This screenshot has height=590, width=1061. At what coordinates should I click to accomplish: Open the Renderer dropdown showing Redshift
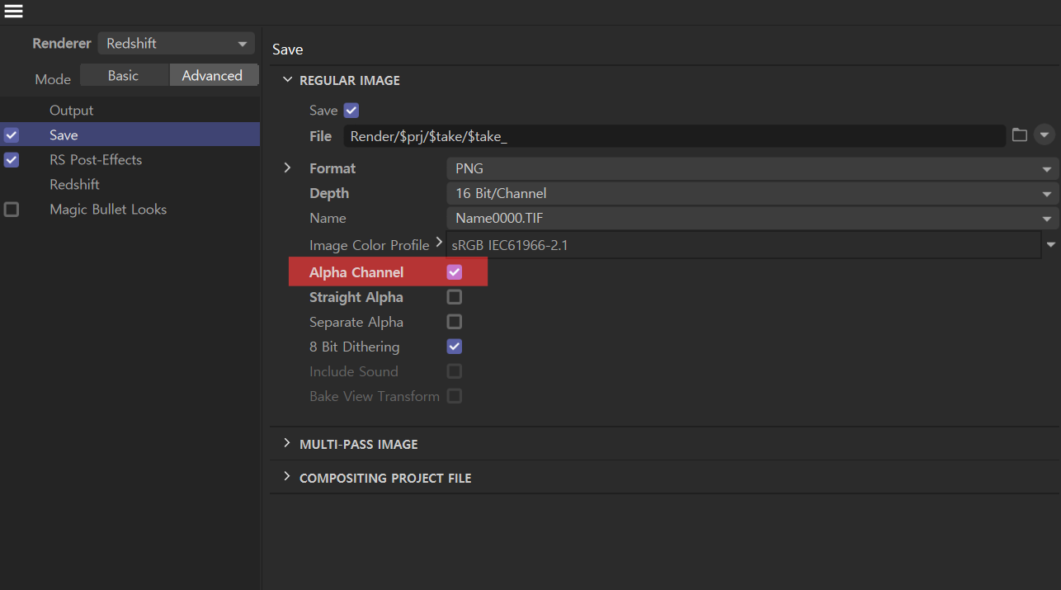pos(177,44)
